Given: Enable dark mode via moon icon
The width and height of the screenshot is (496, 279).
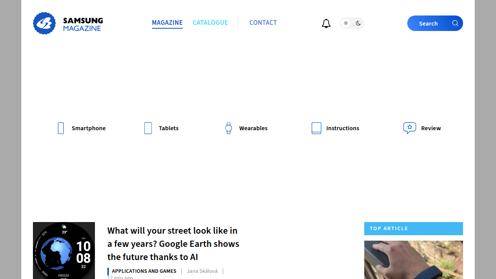Looking at the screenshot, I should pyautogui.click(x=358, y=23).
